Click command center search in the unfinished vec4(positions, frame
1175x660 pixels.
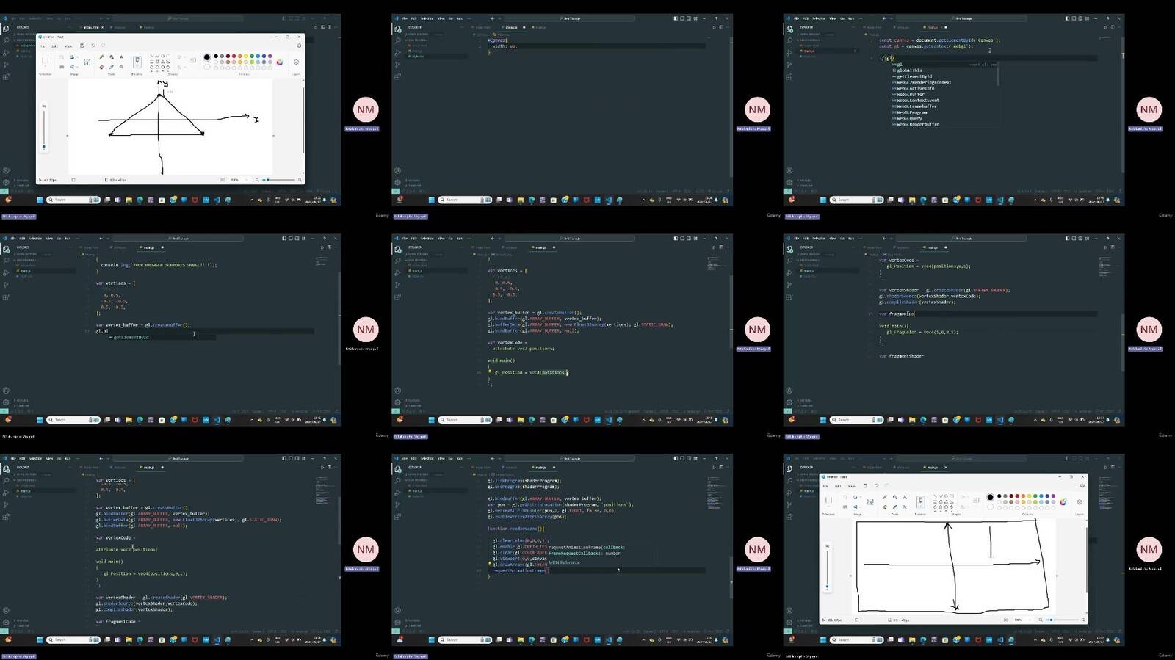tap(569, 239)
